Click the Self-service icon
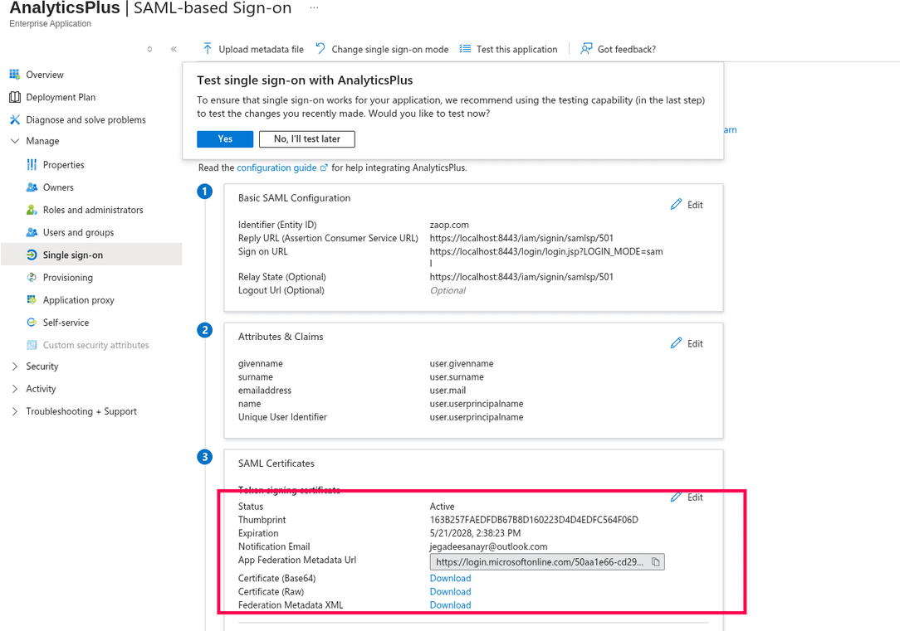This screenshot has height=631, width=900. coord(32,322)
